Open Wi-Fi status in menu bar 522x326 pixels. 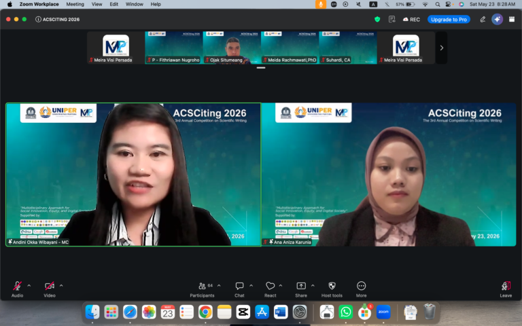click(x=425, y=4)
